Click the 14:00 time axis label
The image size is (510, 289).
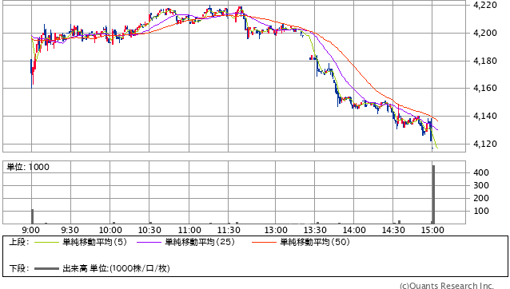[x=354, y=230]
